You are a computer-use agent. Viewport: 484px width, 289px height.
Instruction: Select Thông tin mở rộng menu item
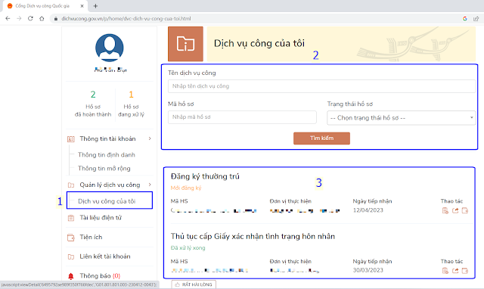tap(104, 168)
